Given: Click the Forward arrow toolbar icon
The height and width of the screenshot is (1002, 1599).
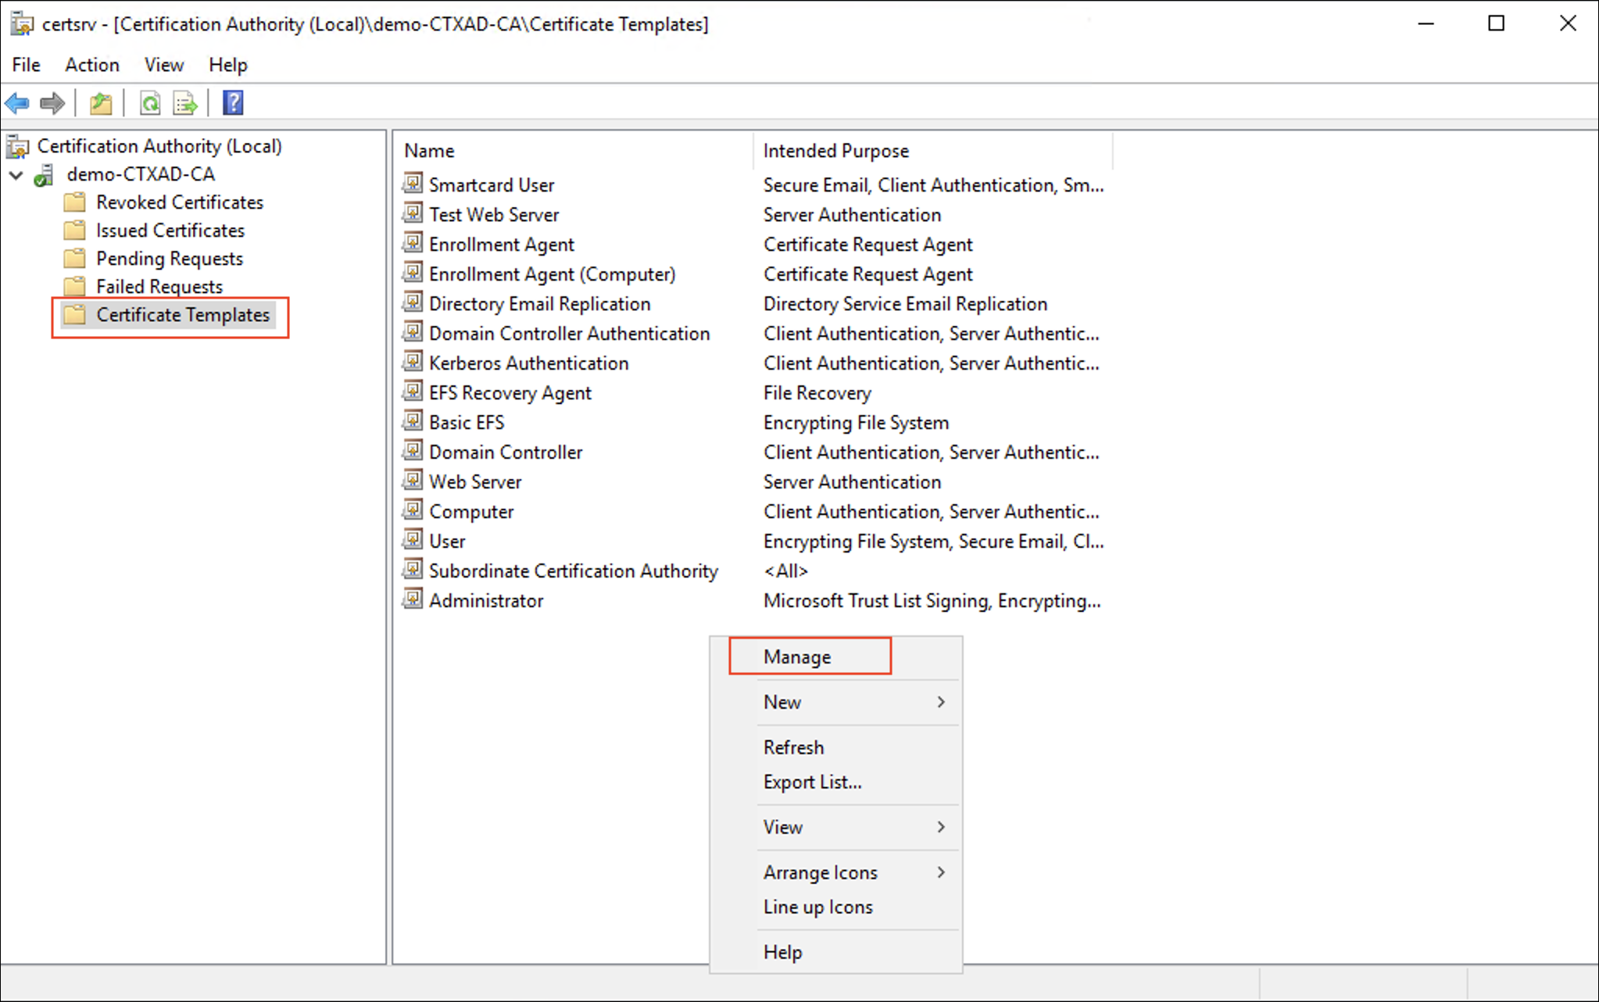Looking at the screenshot, I should pos(52,103).
